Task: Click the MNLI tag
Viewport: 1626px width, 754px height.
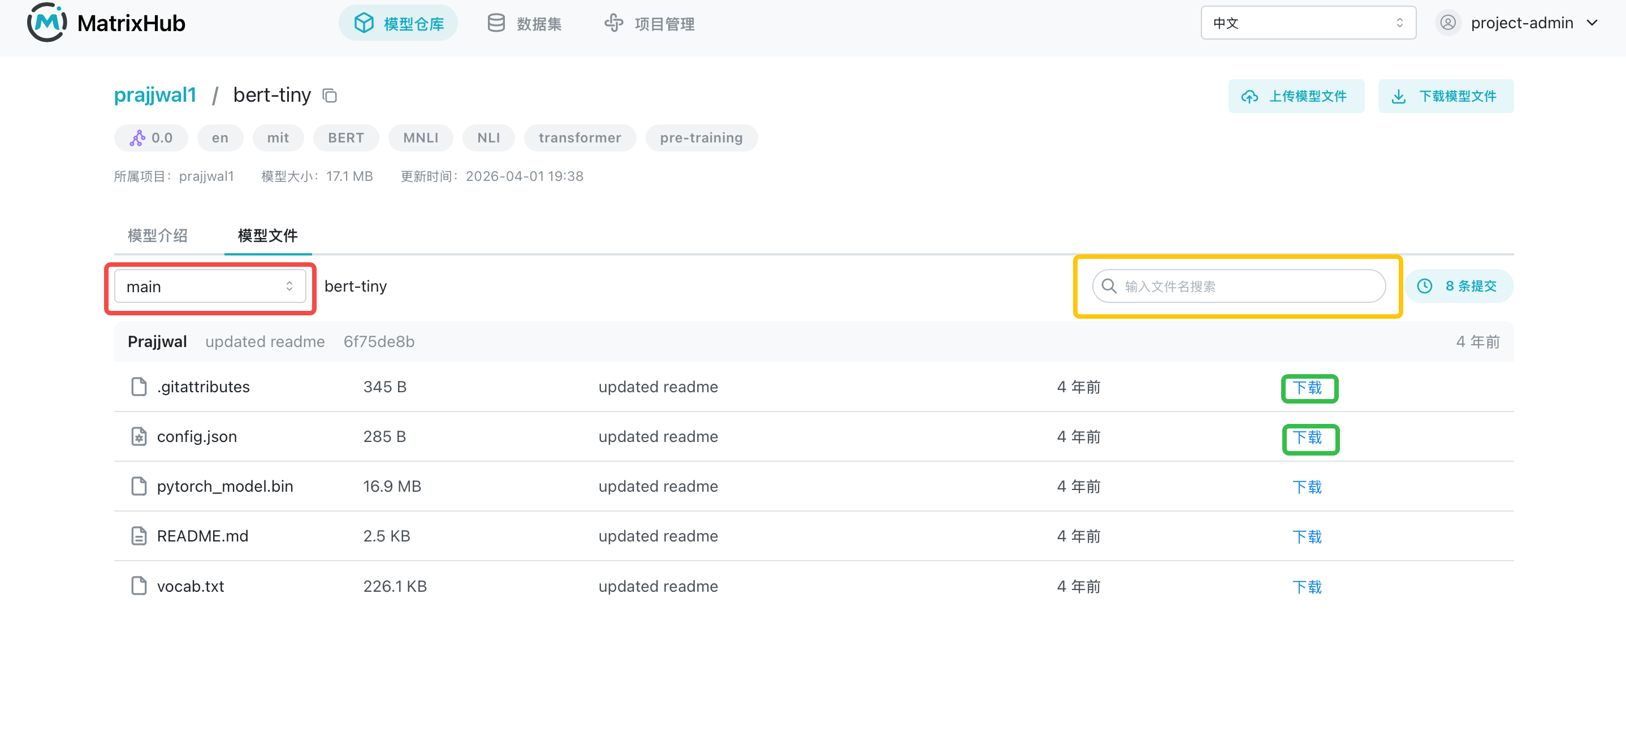Action: [x=421, y=137]
